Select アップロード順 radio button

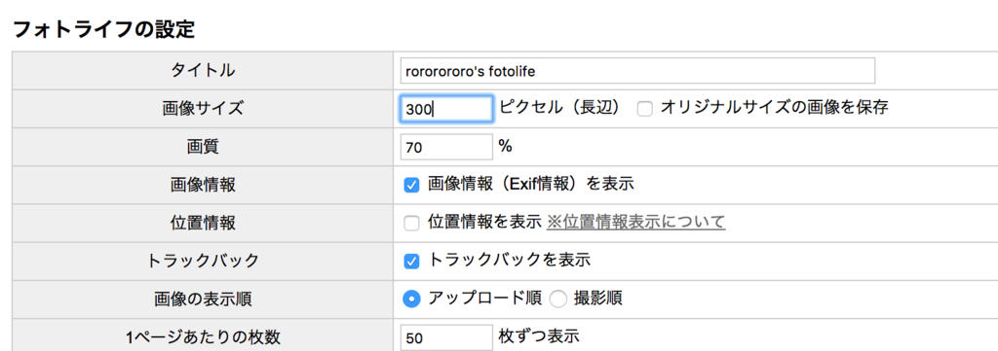coord(412,298)
